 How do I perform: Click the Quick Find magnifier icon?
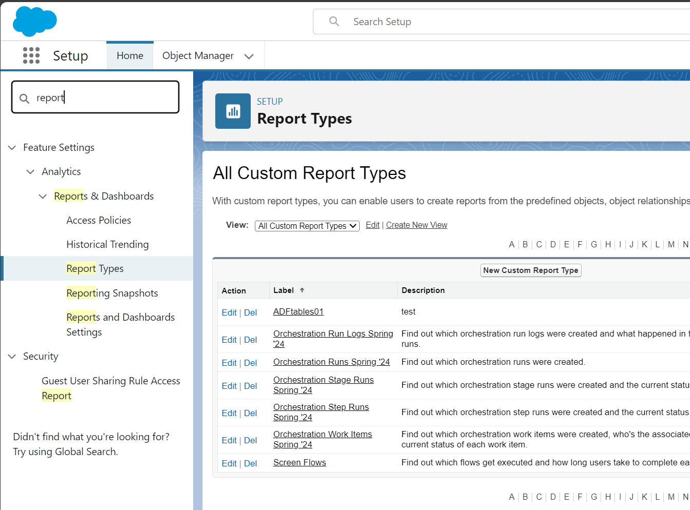click(x=24, y=98)
